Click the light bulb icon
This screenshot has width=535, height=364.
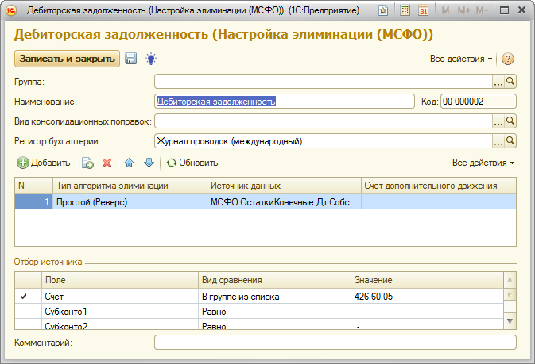click(x=150, y=59)
